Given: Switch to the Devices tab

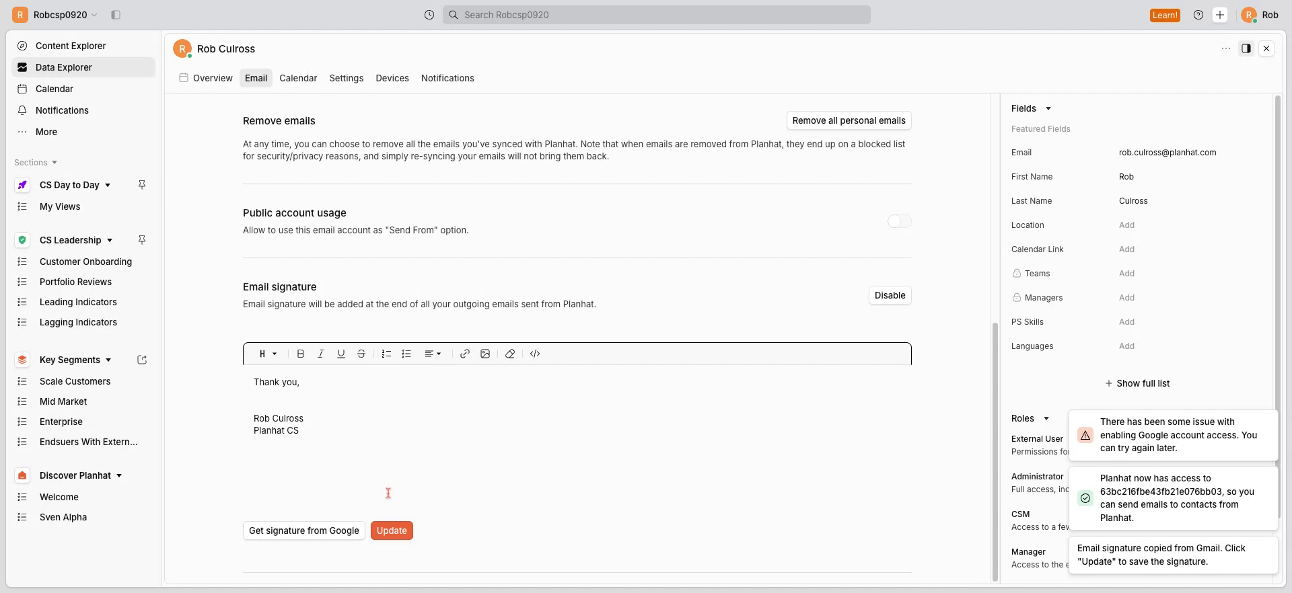Looking at the screenshot, I should (392, 78).
